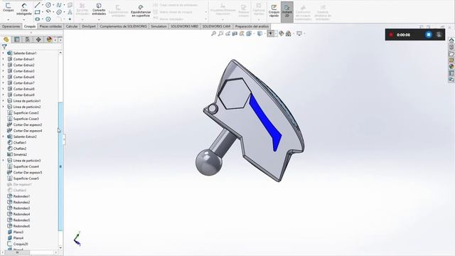Select the sketch Text tool
Viewport: 455px width, 256px height.
click(x=70, y=12)
